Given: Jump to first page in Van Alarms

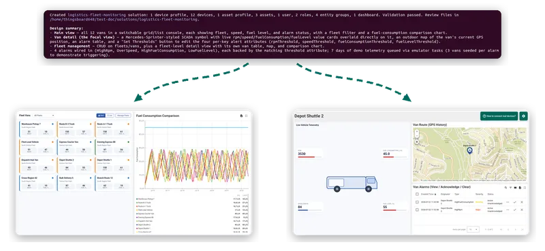Looking at the screenshot, I should [x=501, y=229].
